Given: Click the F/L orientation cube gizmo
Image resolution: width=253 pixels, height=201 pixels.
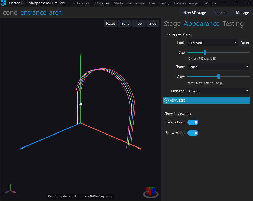Looking at the screenshot, I should [151, 192].
